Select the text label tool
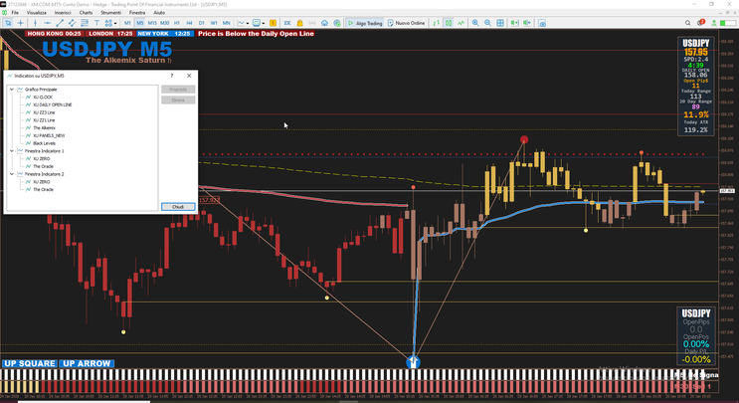 [x=96, y=23]
